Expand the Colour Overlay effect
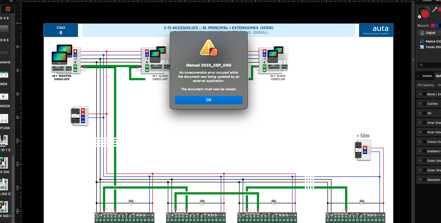Viewport: 441px width, 223px height. coord(420,142)
